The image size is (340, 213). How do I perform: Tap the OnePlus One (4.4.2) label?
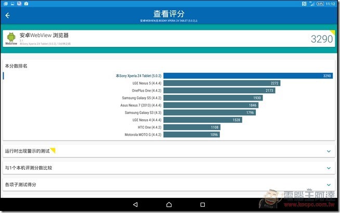pos(147,91)
